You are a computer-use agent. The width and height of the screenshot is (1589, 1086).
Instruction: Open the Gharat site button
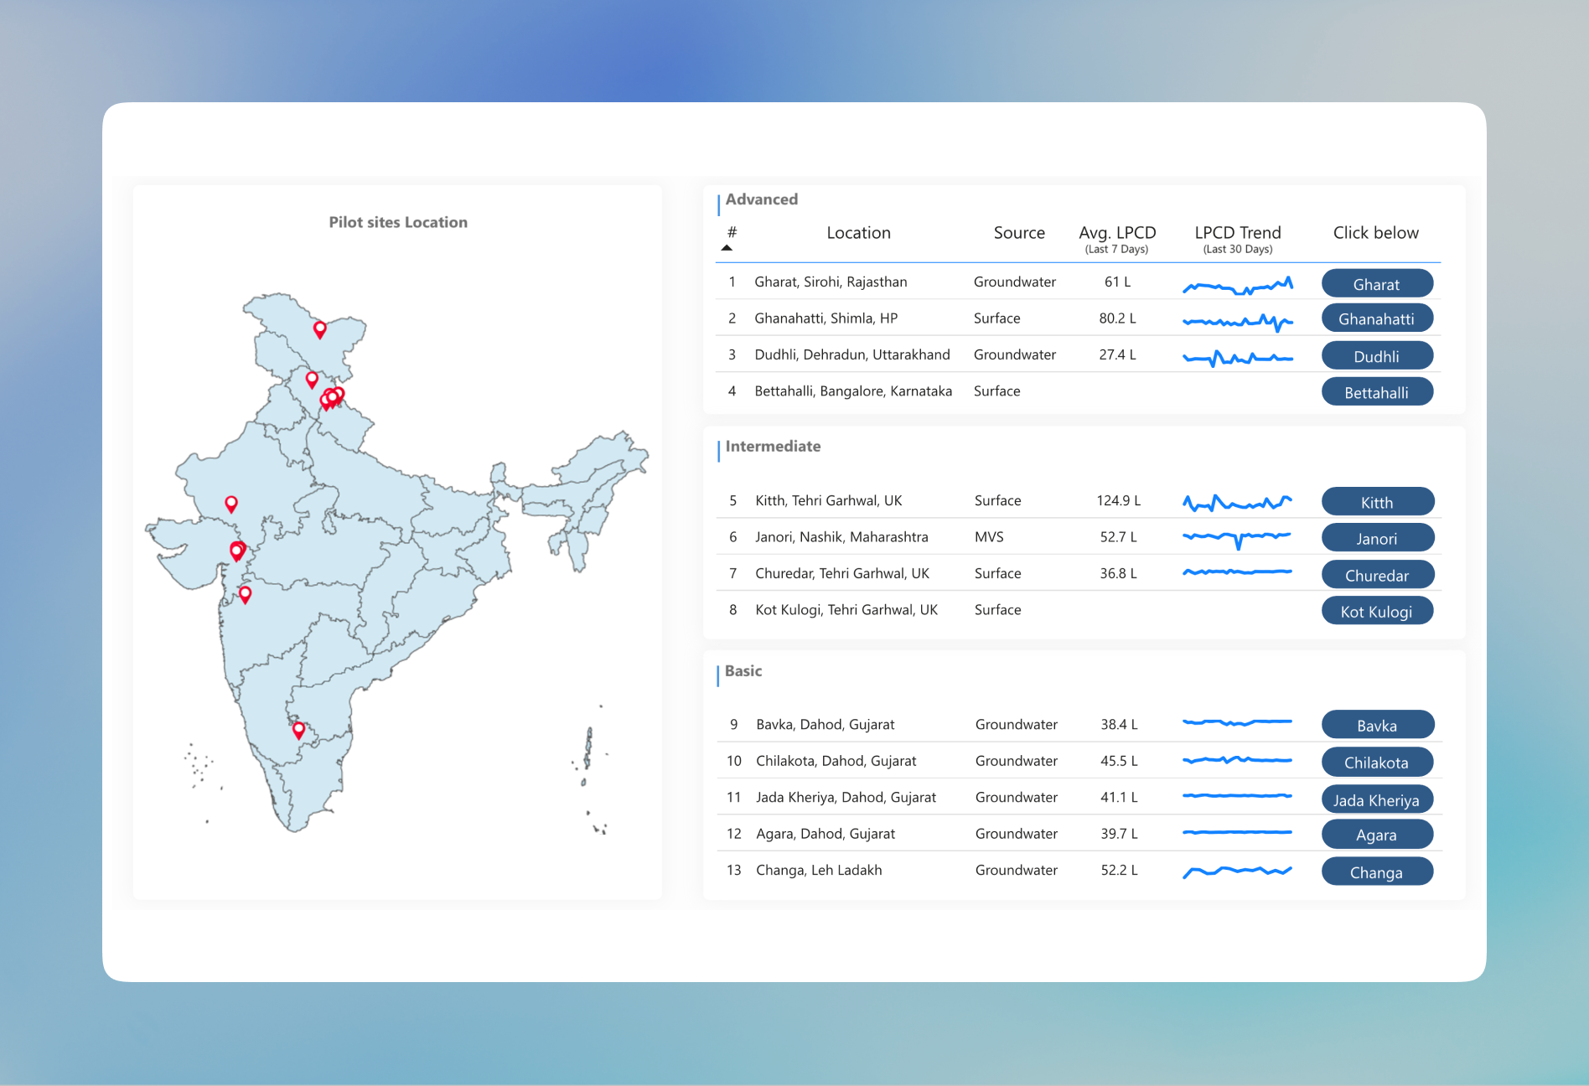point(1376,284)
